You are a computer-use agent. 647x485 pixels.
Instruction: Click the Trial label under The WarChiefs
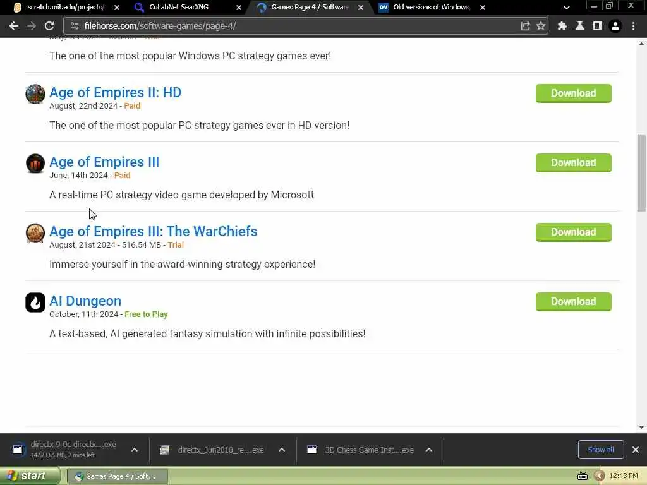[176, 244]
